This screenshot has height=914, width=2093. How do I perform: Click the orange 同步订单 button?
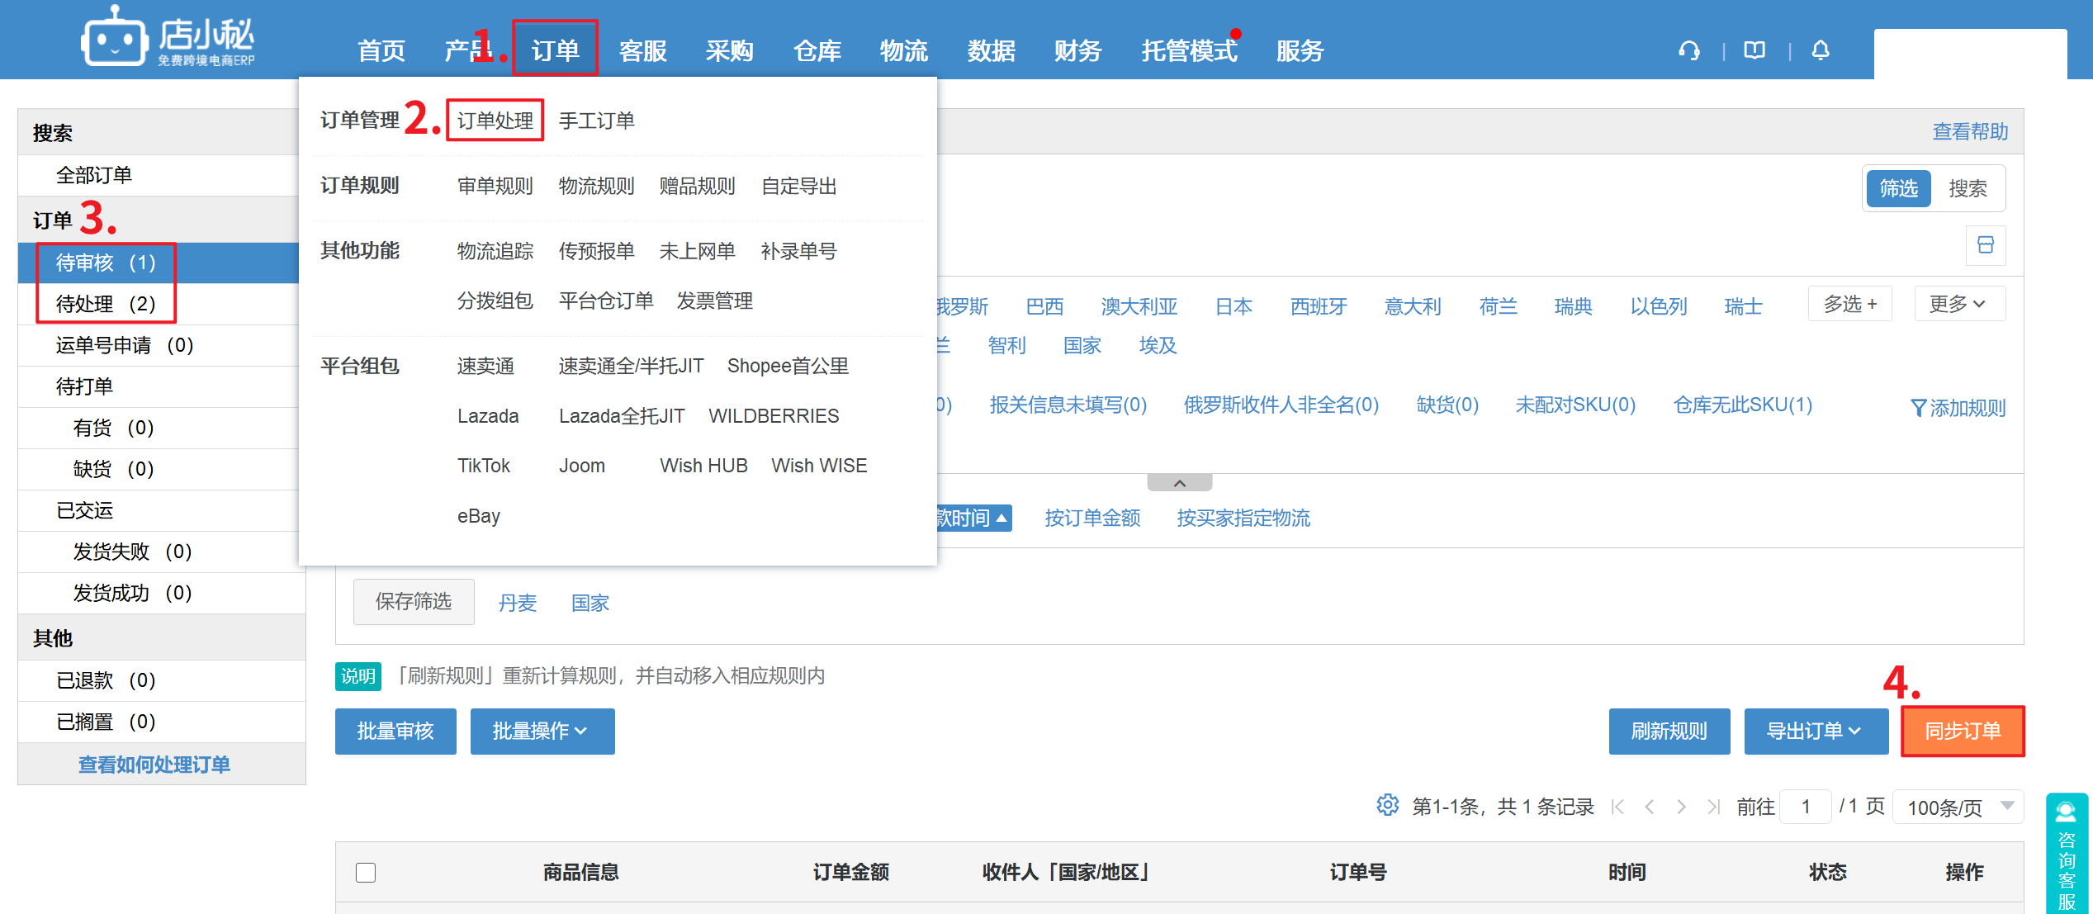click(1962, 732)
